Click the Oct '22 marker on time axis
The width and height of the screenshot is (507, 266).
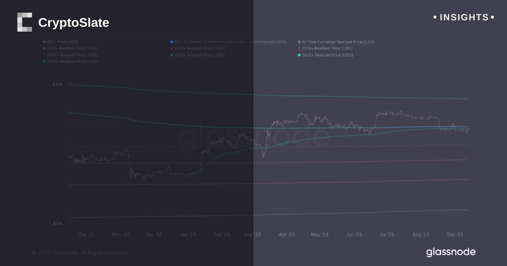pos(87,235)
